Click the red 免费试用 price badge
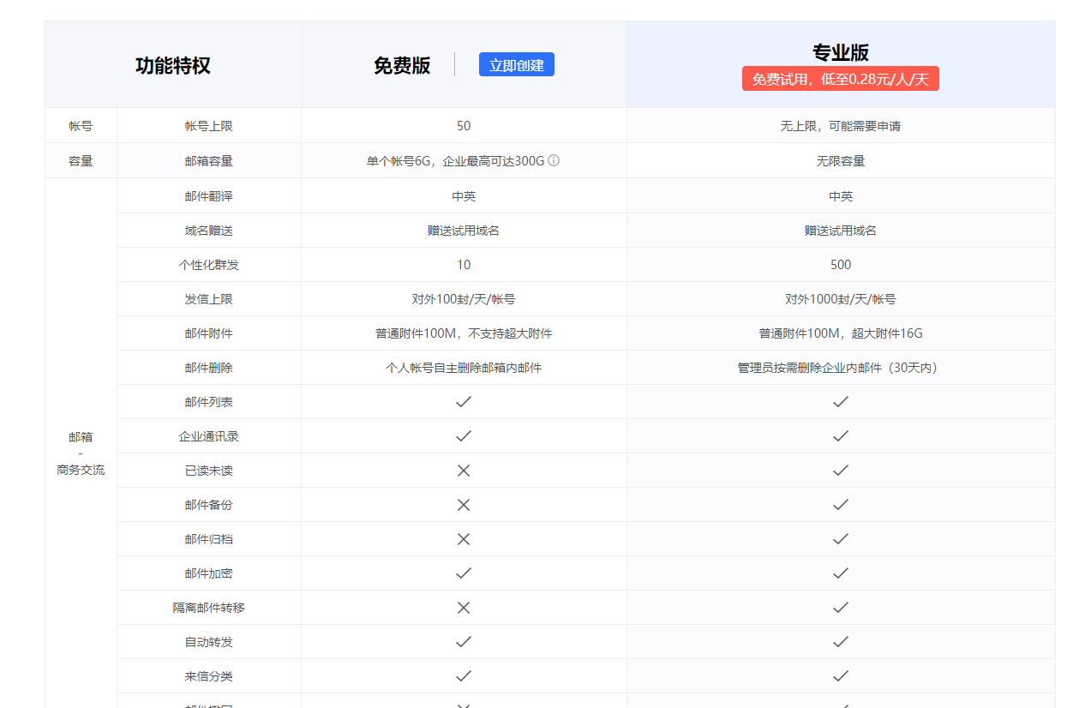The height and width of the screenshot is (708, 1085). point(840,79)
